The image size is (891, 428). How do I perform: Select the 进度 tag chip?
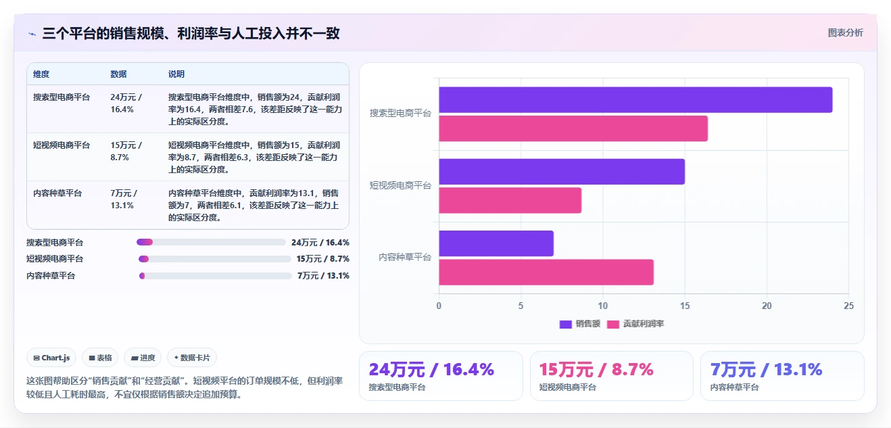pos(143,358)
